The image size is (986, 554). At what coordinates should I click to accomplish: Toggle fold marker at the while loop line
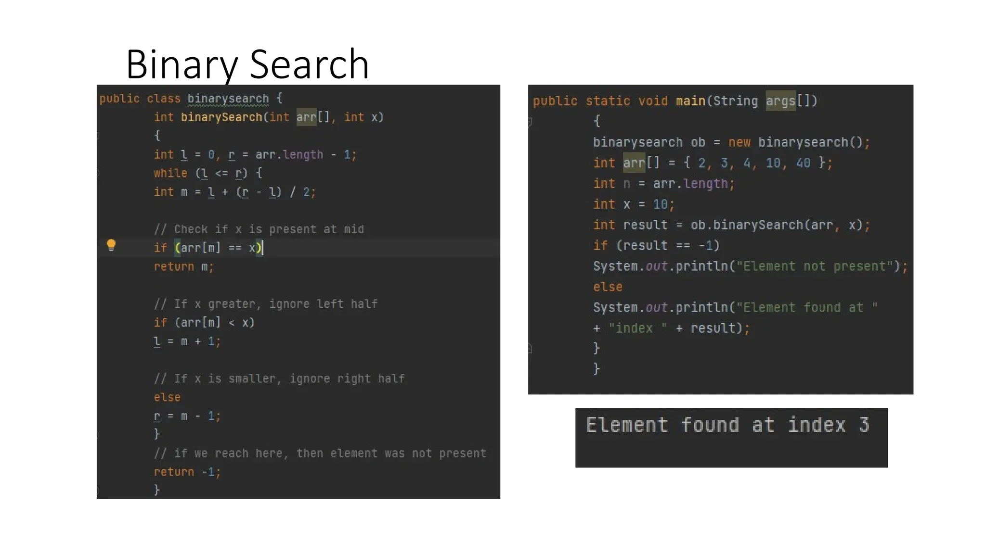coord(98,173)
